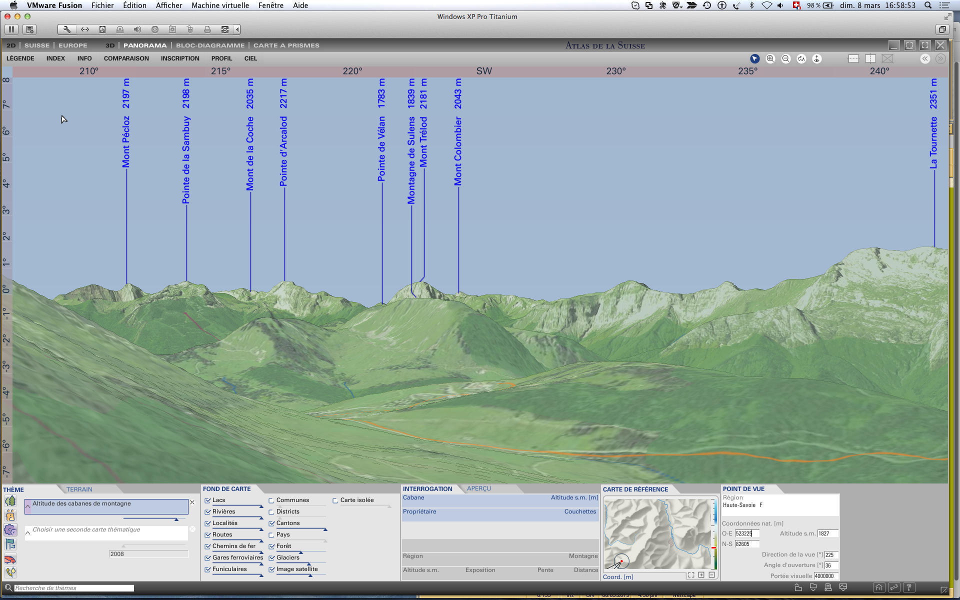Open the PROFIL menu

(x=221, y=58)
